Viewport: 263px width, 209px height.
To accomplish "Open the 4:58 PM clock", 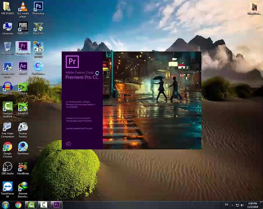I will coord(253,205).
